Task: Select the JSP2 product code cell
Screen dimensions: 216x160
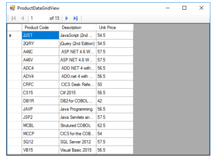Action: (x=40, y=117)
